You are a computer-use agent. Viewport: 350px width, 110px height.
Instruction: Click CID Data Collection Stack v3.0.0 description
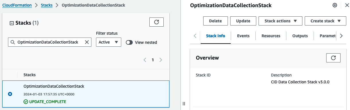pyautogui.click(x=300, y=82)
